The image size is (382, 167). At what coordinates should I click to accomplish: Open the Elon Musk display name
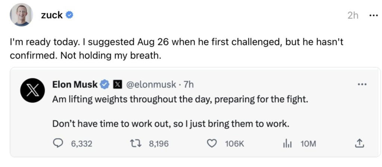[75, 85]
